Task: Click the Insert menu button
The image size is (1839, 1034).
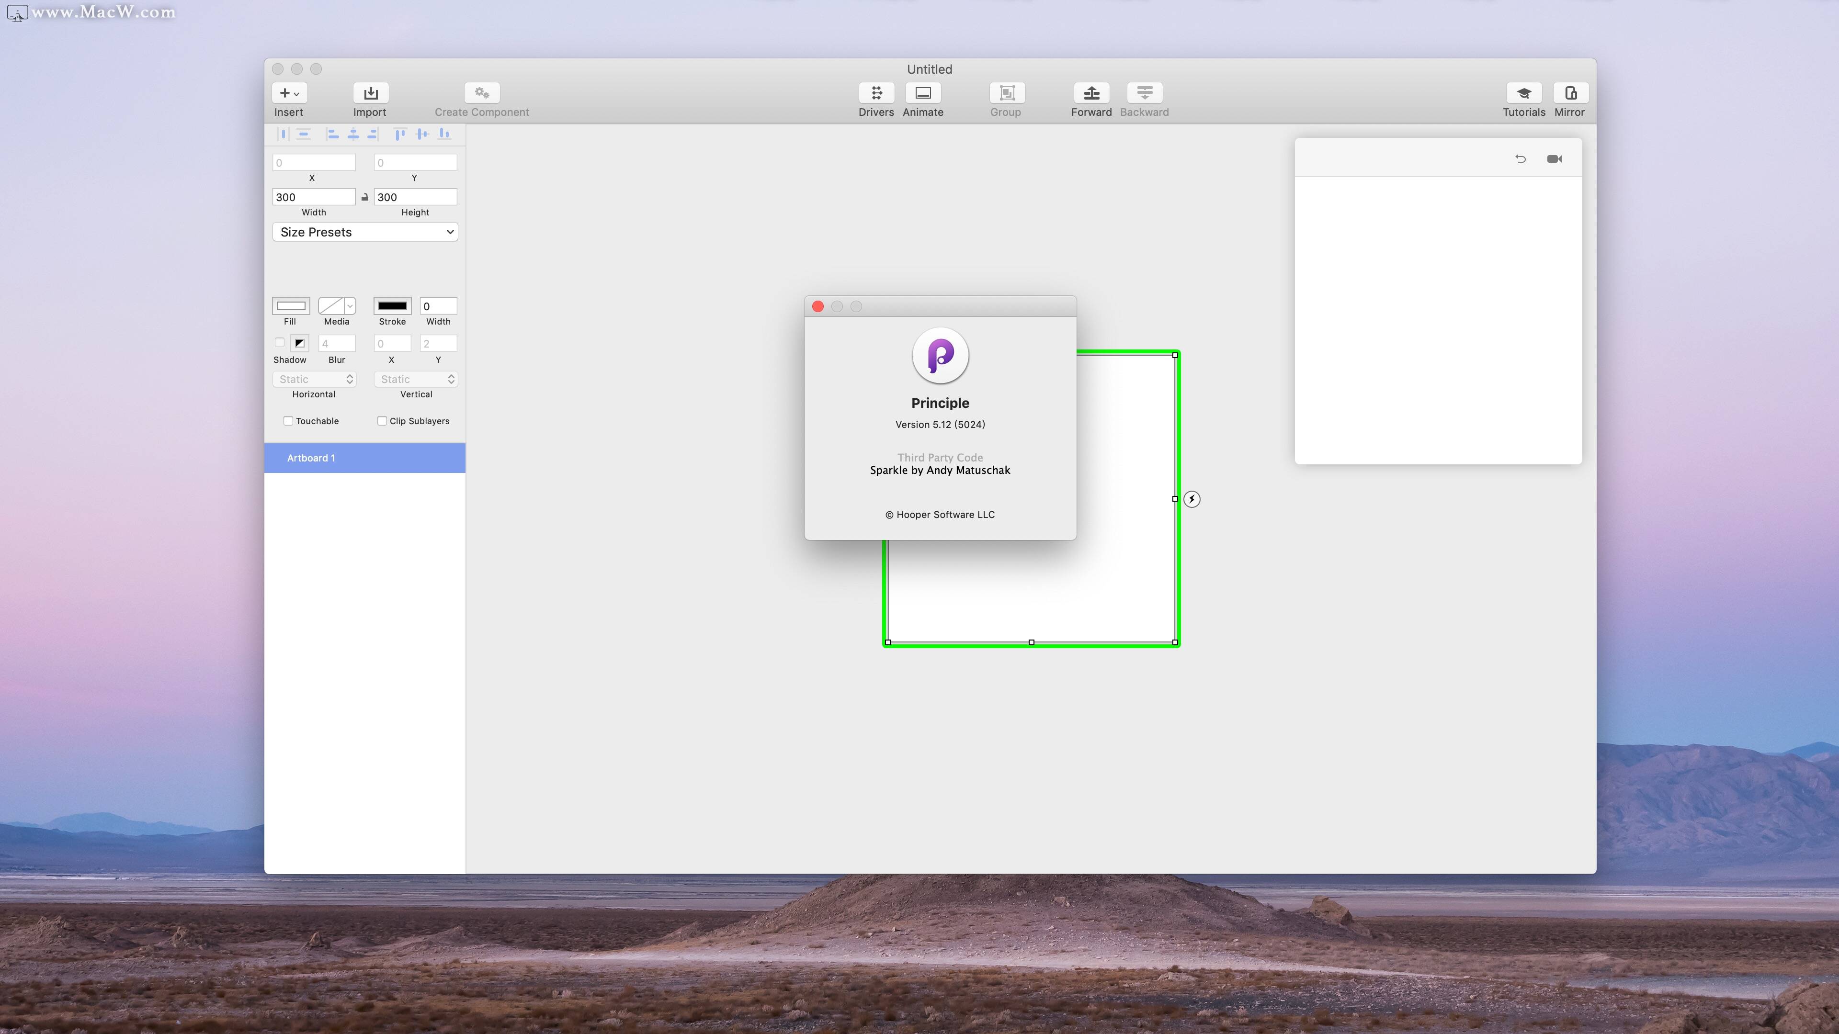Action: point(289,100)
